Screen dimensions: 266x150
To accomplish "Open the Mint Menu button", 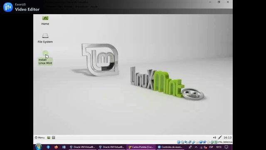I will 40,137.
